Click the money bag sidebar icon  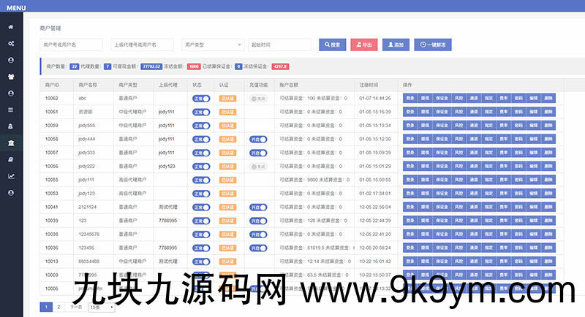11,126
